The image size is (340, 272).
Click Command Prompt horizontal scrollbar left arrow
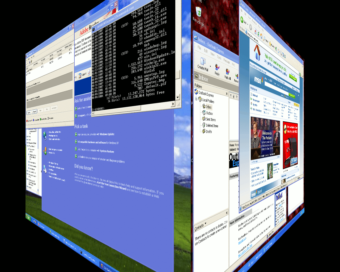(x=93, y=114)
